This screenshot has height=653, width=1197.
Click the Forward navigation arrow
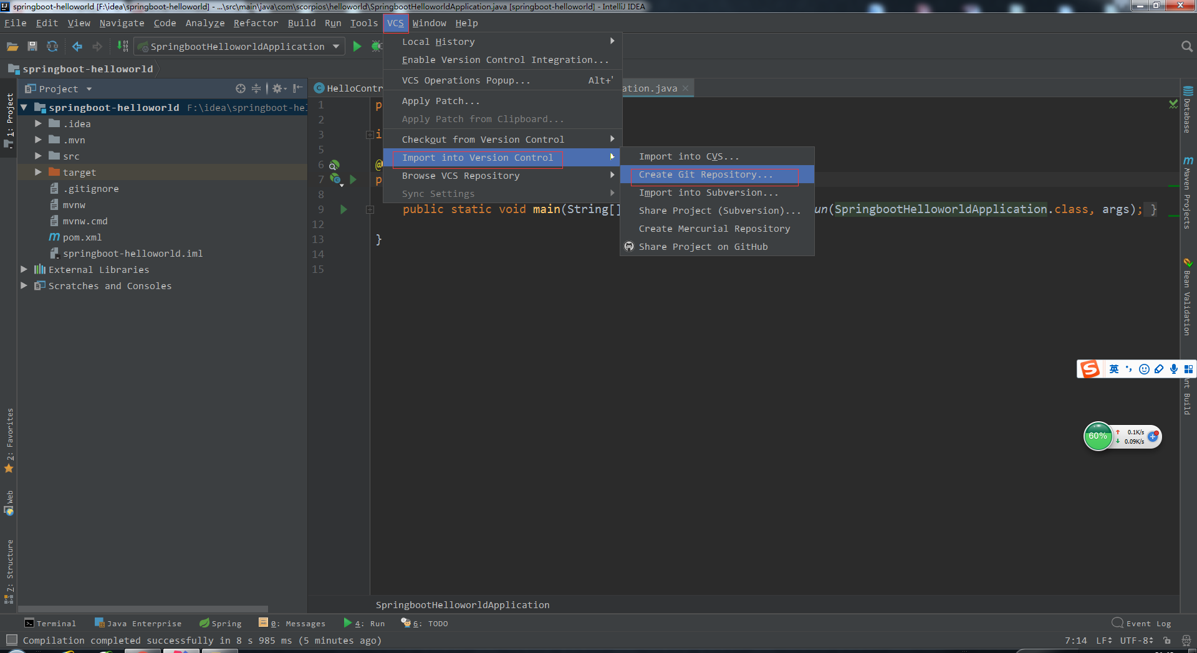pyautogui.click(x=97, y=47)
